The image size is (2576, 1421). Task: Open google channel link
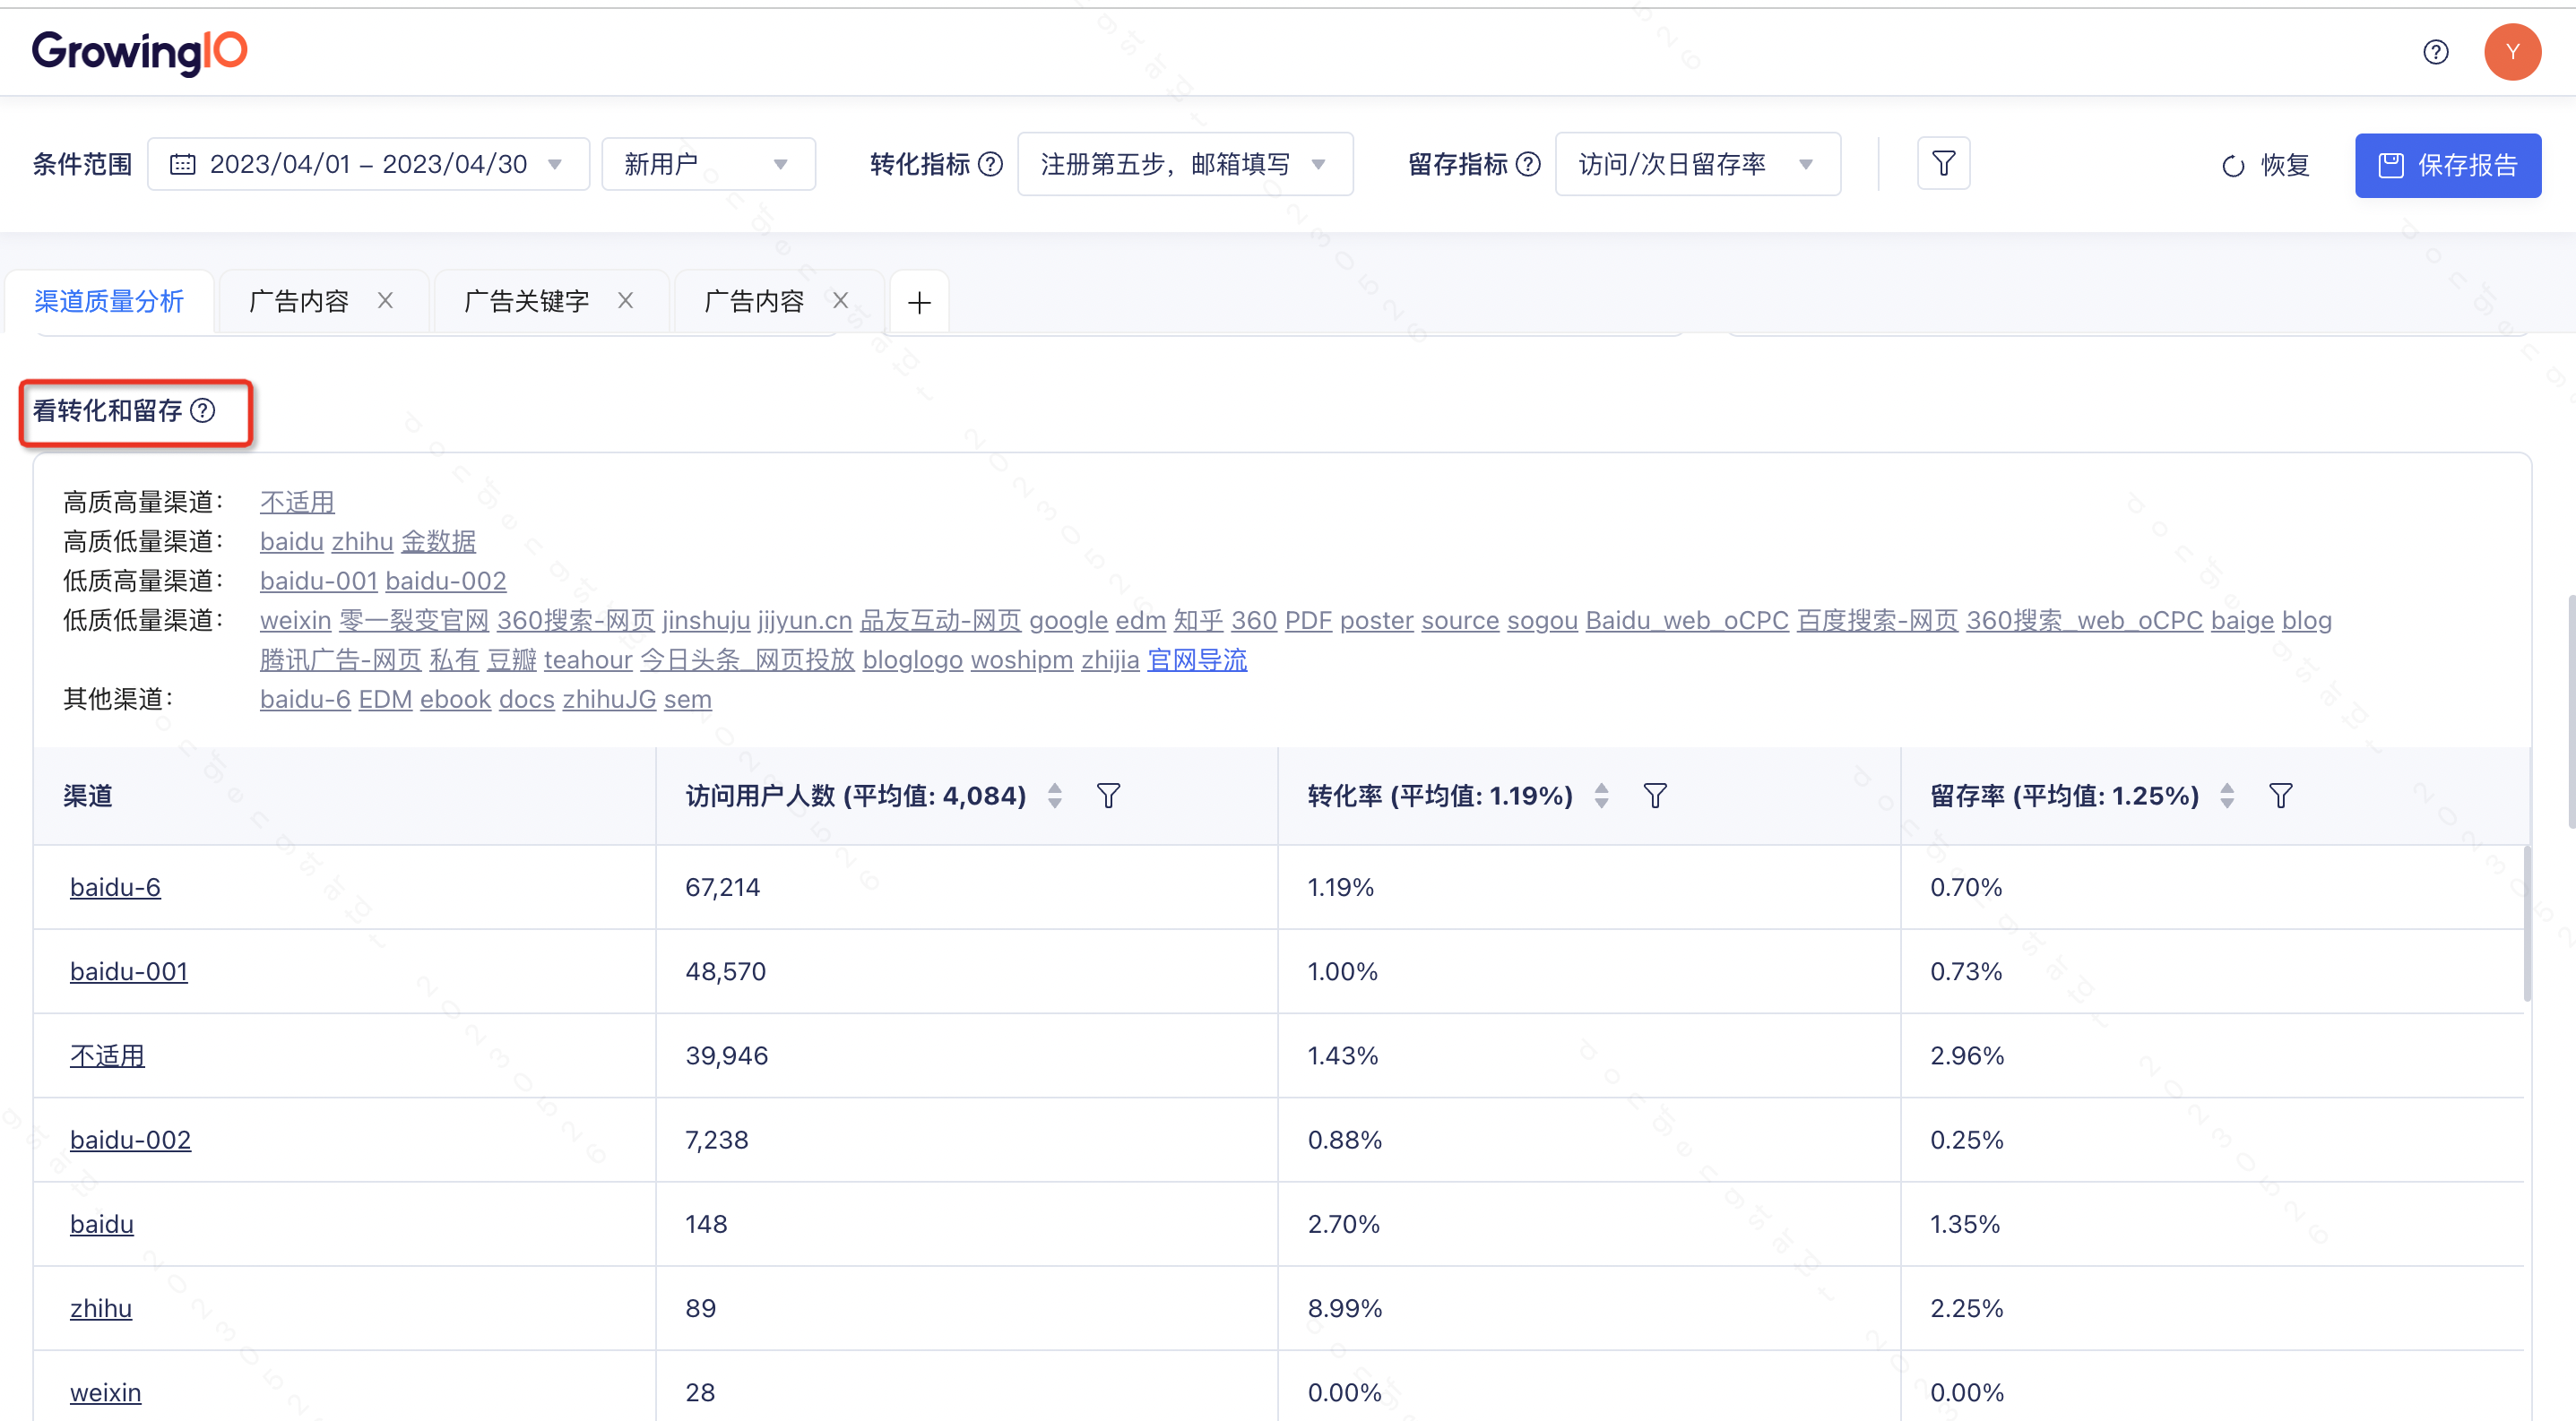coord(1068,620)
